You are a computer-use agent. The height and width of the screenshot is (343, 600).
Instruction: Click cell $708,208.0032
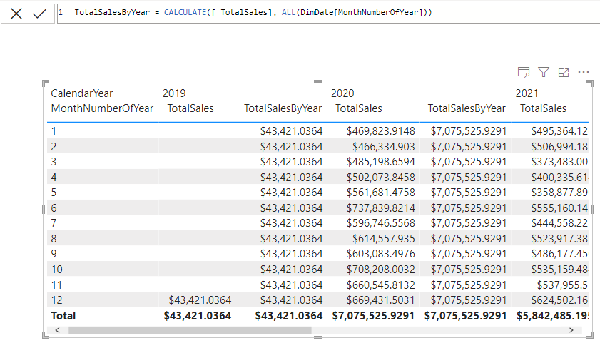point(381,270)
